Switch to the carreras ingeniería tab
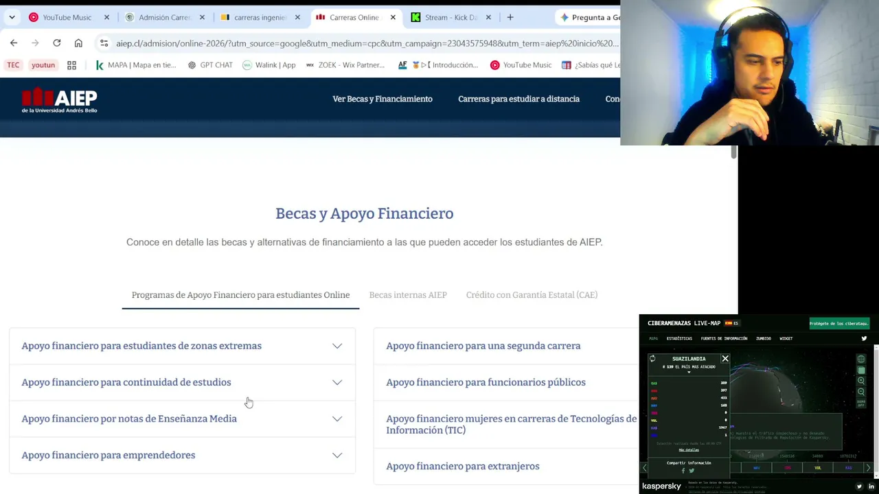 pyautogui.click(x=262, y=17)
